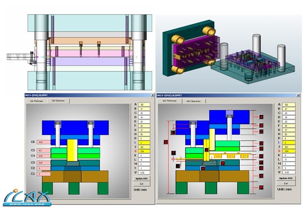Edit C3 clearance field
Viewport: 306px width, 209px height.
[x=44, y=163]
